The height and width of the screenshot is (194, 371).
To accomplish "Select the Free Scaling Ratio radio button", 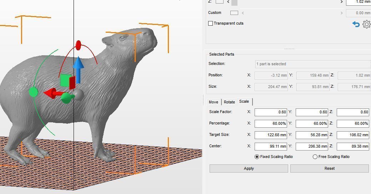I will pyautogui.click(x=315, y=157).
